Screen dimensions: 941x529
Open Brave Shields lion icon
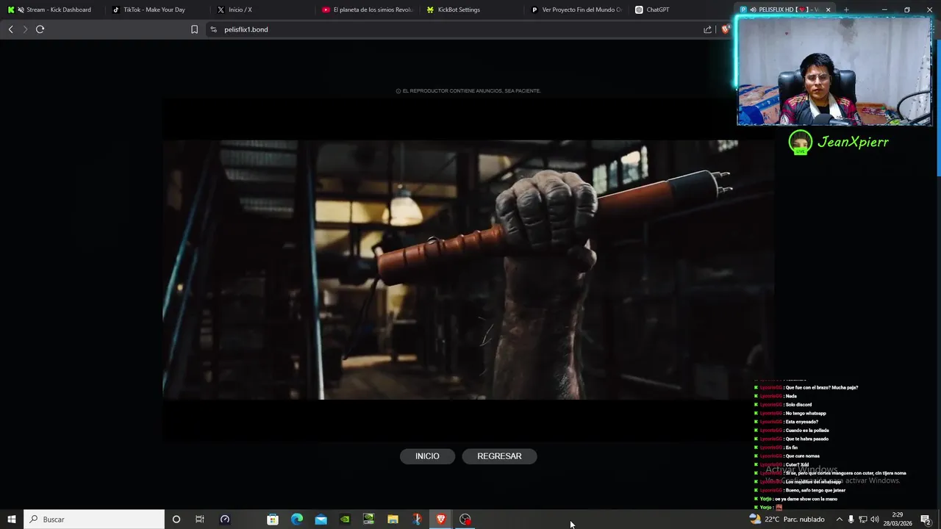tap(726, 29)
